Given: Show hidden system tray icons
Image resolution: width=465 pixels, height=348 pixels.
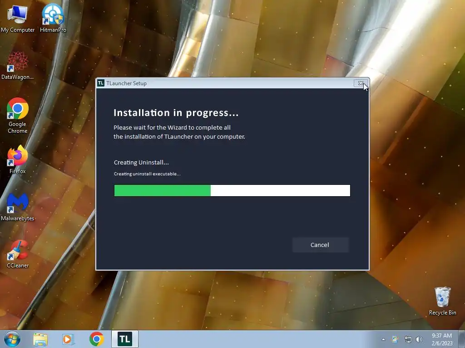Looking at the screenshot, I should [383, 339].
